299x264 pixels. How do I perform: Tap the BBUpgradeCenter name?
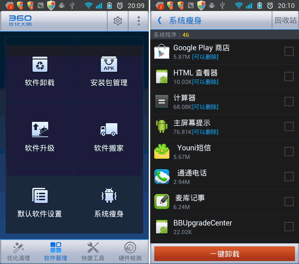tap(203, 223)
